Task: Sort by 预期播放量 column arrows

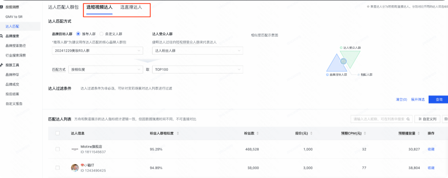Action: click(x=418, y=133)
